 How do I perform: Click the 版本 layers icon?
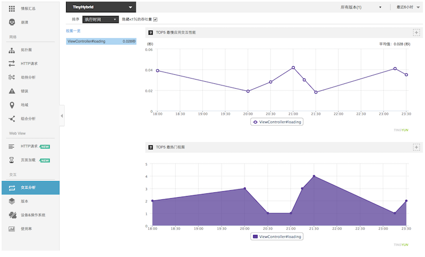pos(12,201)
